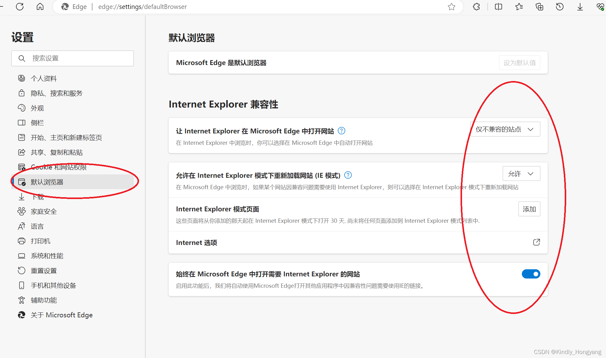Select 隐私、搜索和服务 in sidebar
Screen dimensions: 606x358
coord(56,93)
